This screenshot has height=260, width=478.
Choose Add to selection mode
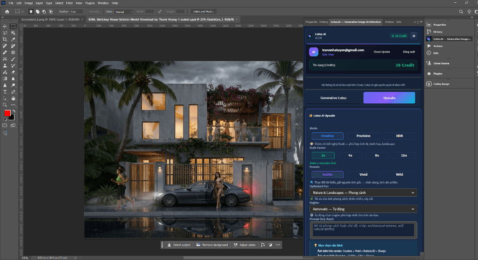click(x=37, y=12)
